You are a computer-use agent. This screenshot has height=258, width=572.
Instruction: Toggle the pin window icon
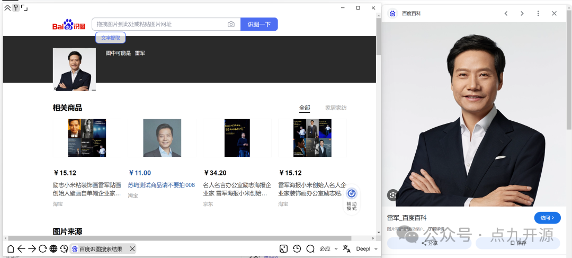16,7
